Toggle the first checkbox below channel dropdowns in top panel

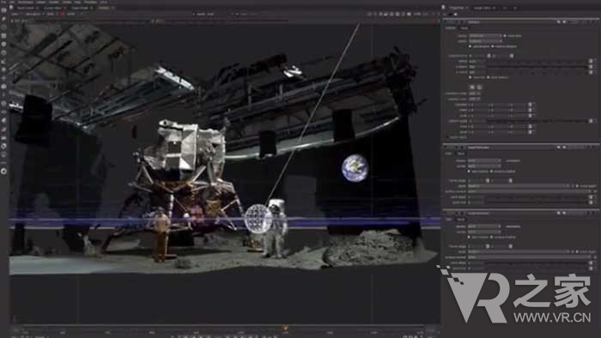pyautogui.click(x=470, y=46)
